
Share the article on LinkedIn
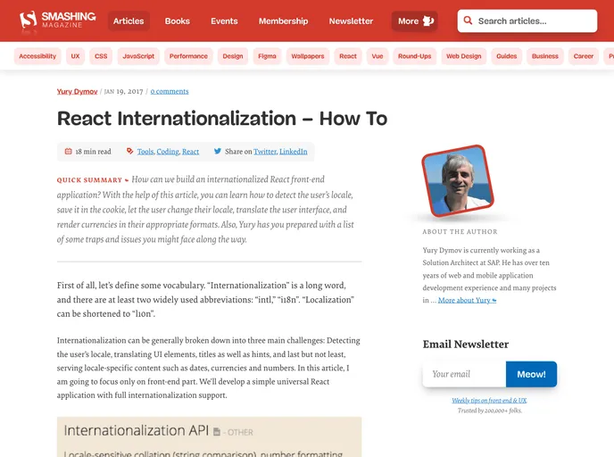(294, 152)
